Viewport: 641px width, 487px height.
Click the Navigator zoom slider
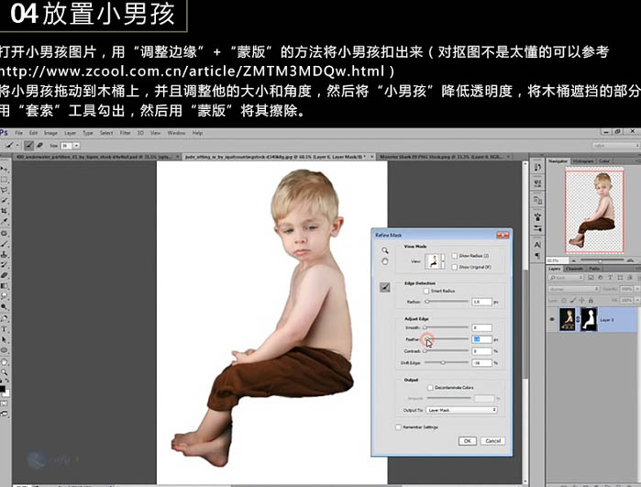[600, 260]
